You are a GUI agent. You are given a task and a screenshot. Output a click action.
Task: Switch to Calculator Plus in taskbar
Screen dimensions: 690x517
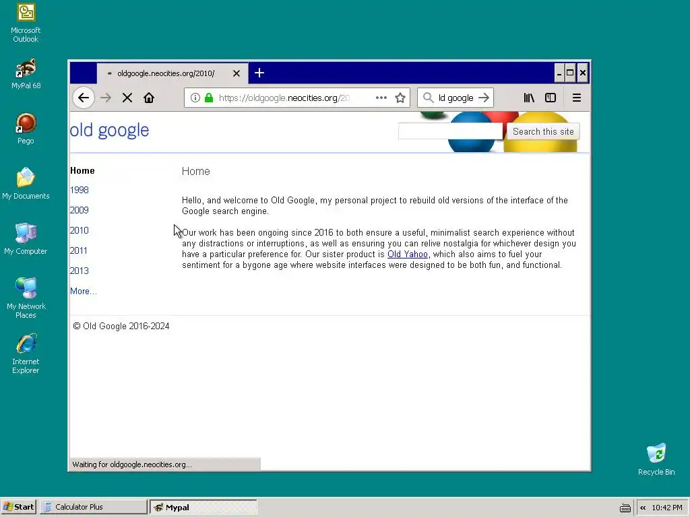(93, 507)
